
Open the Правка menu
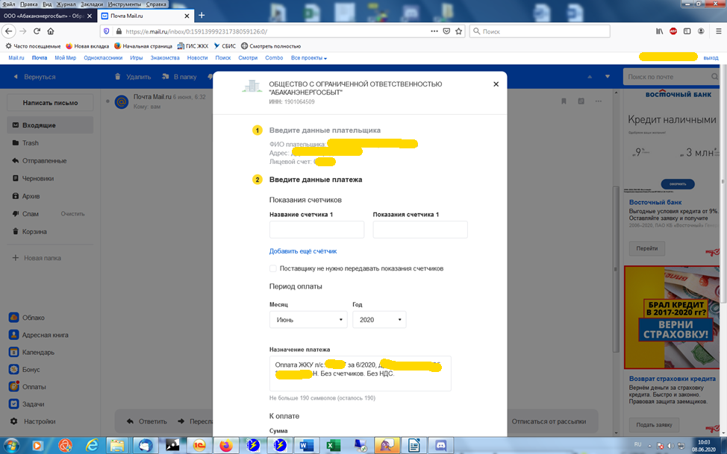pyautogui.click(x=29, y=4)
